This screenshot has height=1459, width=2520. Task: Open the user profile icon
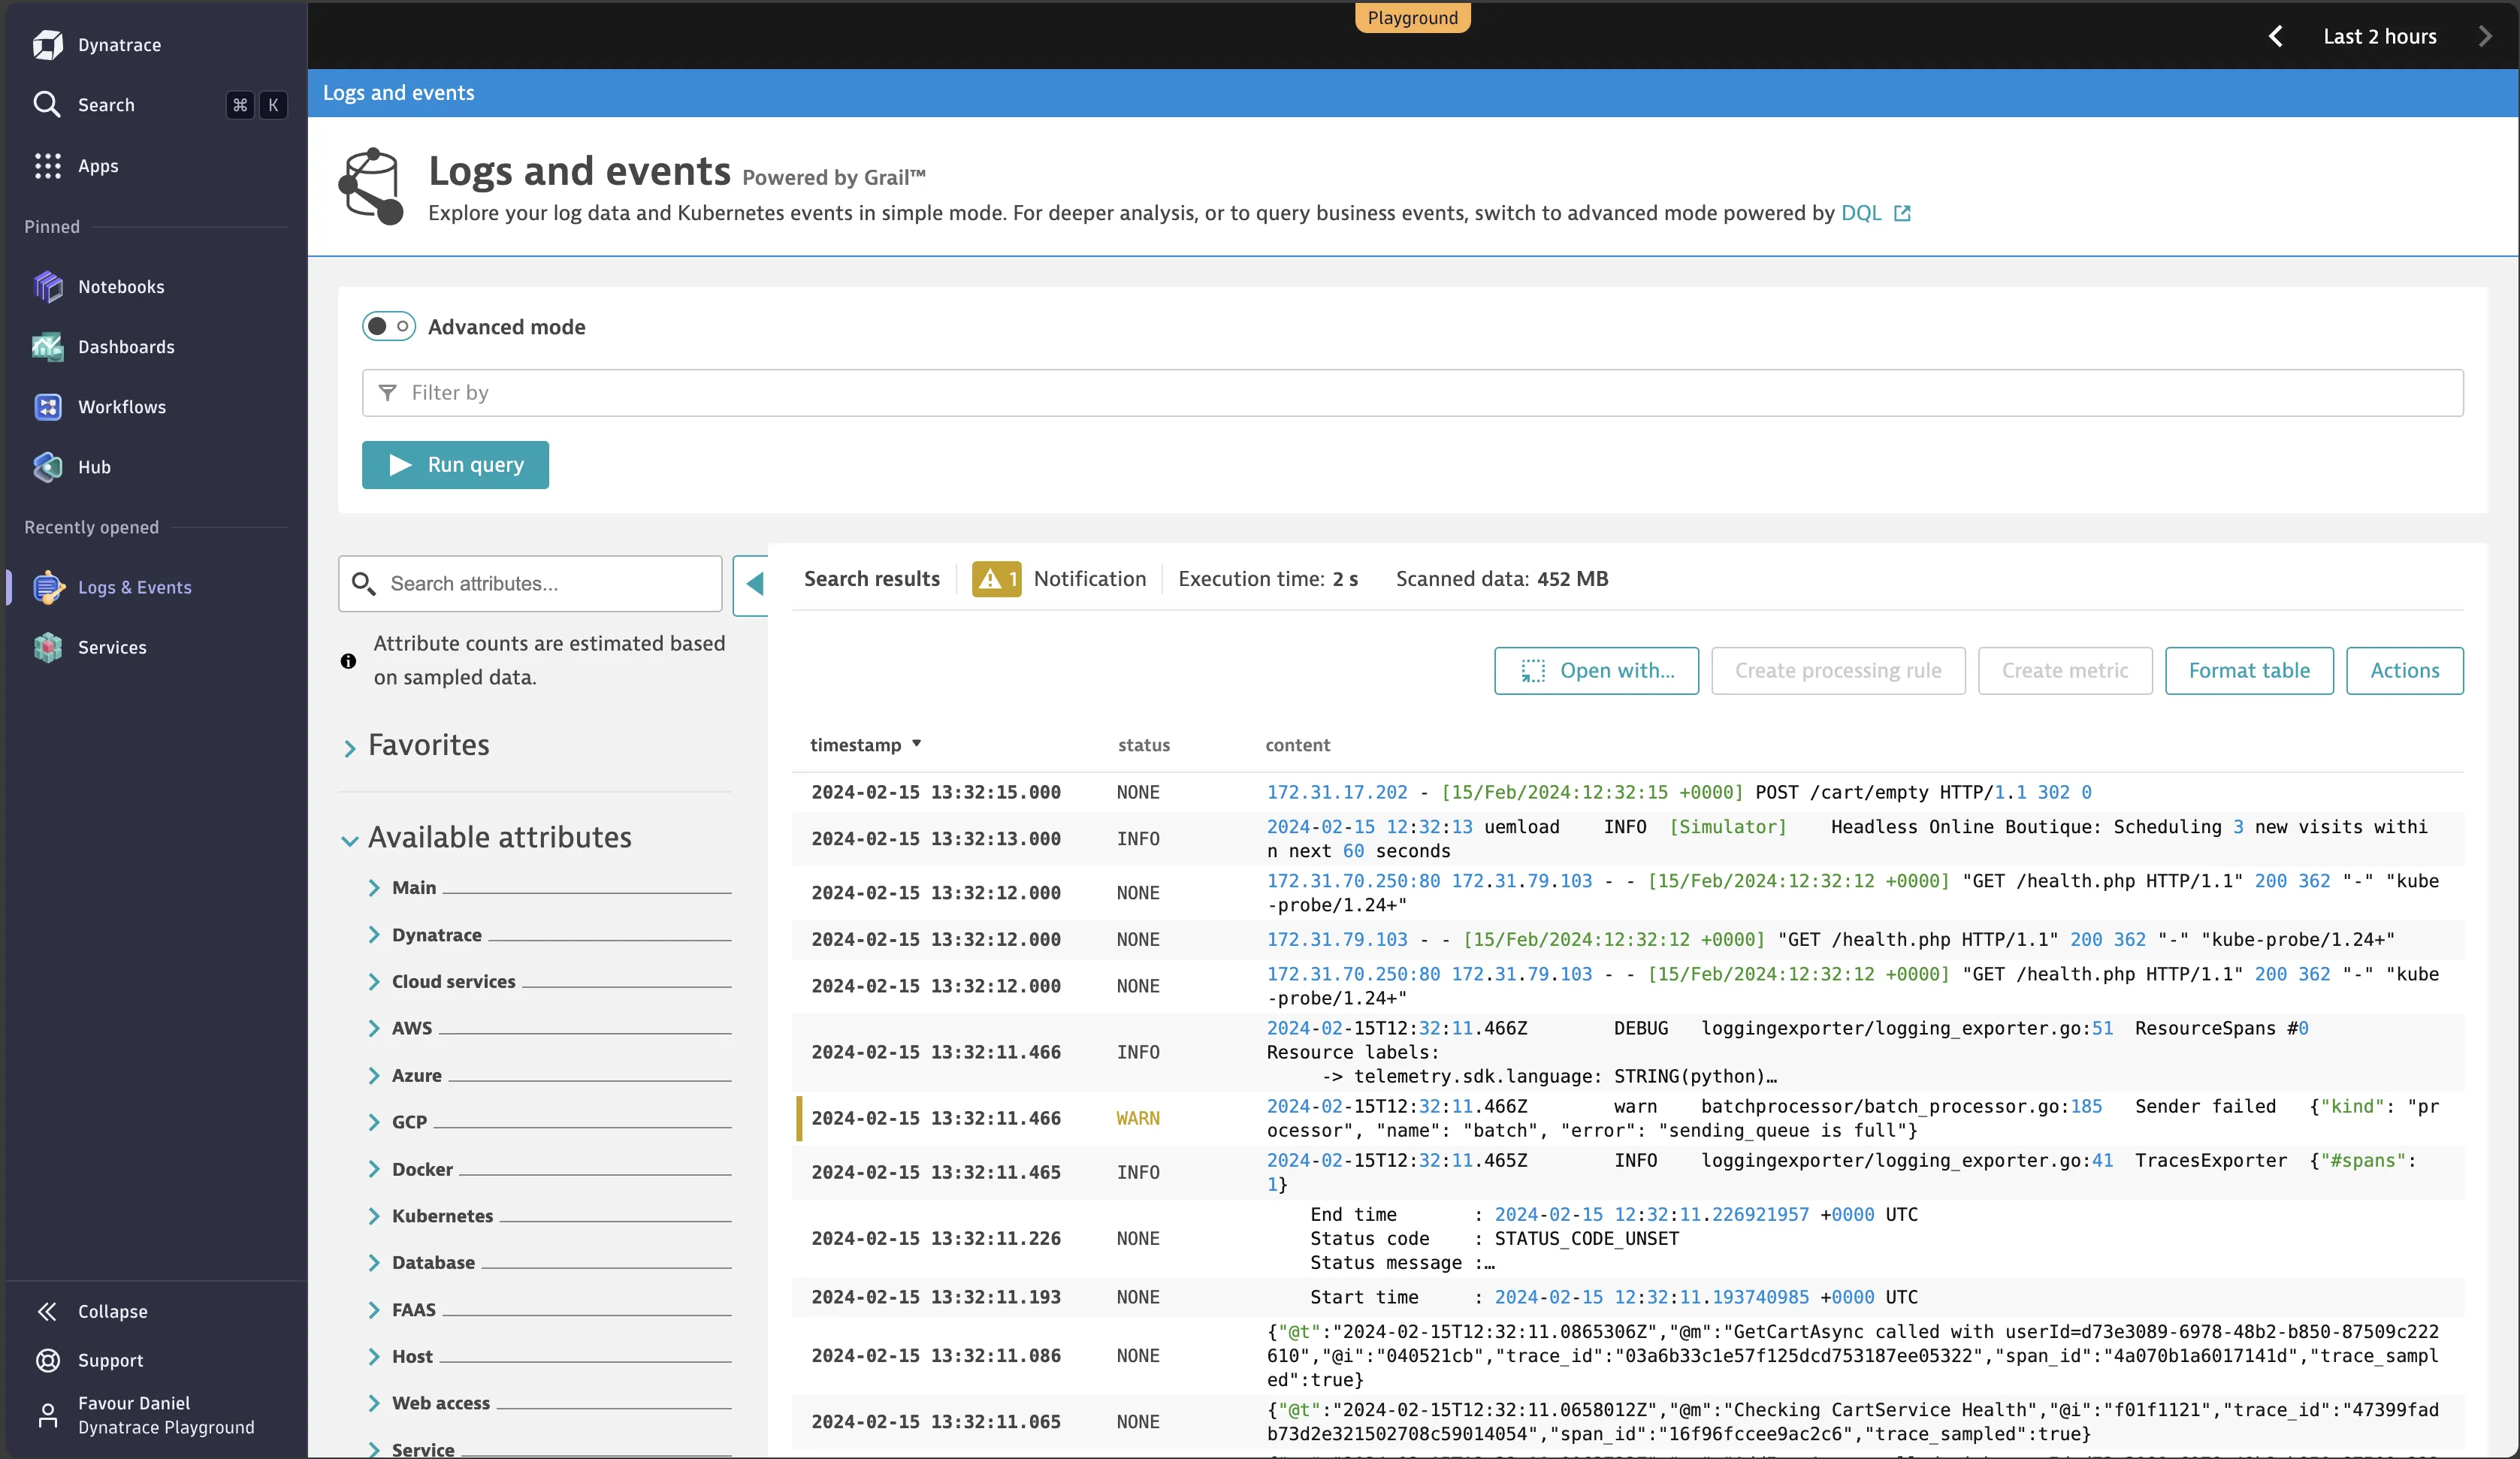tap(47, 1415)
